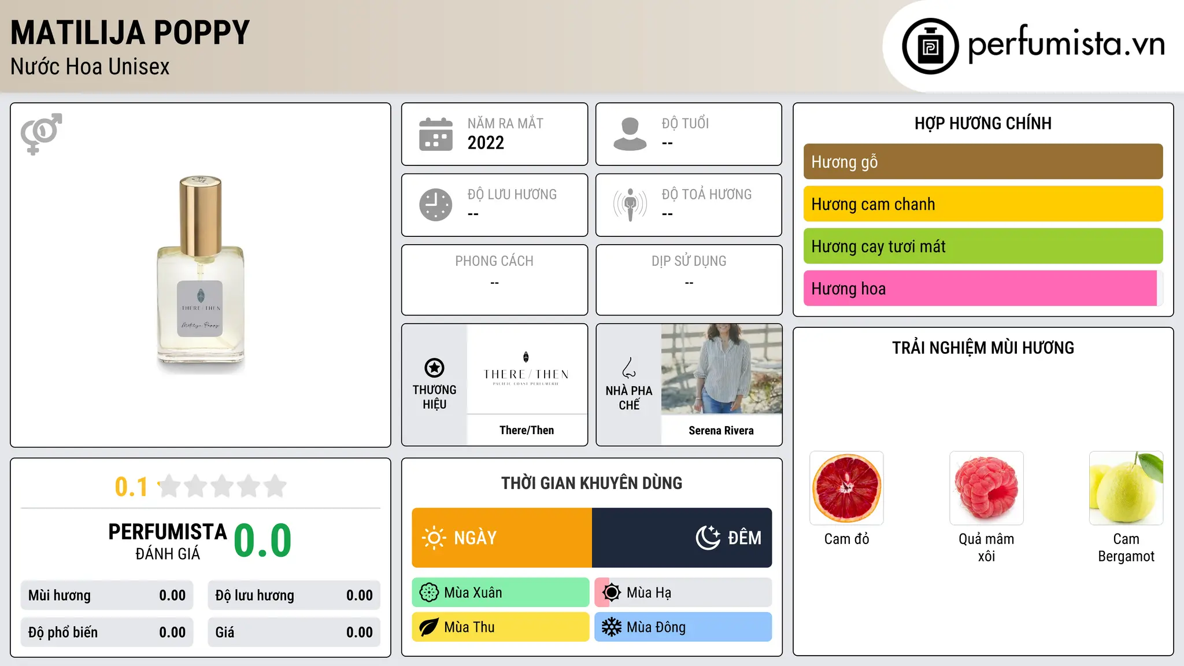1184x666 pixels.
Task: Click the Quả mâm xôi note caption
Action: (x=986, y=547)
